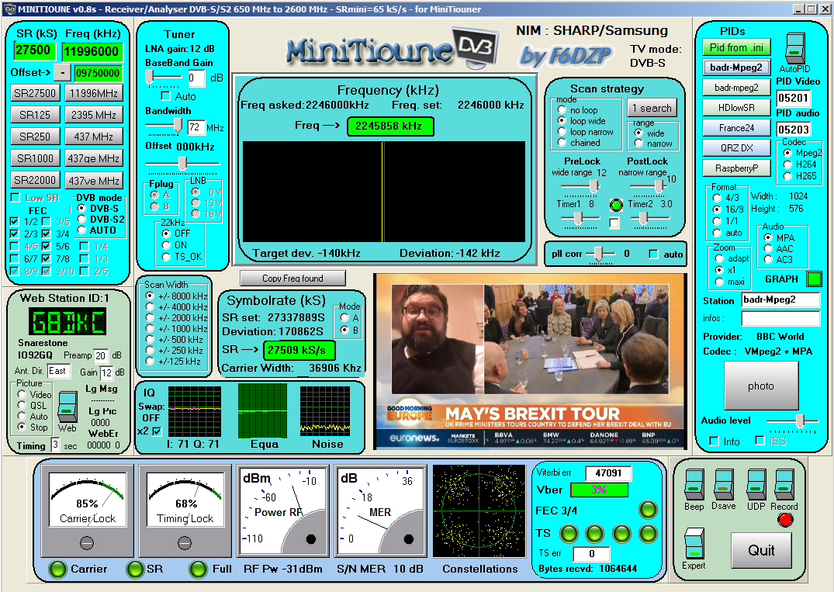Screen dimensions: 834x592
Task: Toggle the Beep switch
Action: (694, 484)
